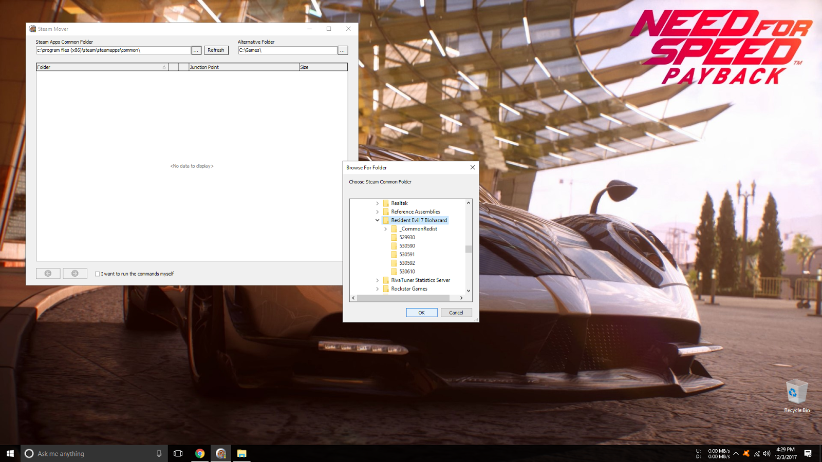
Task: Click the left arrow move-back button
Action: [48, 274]
